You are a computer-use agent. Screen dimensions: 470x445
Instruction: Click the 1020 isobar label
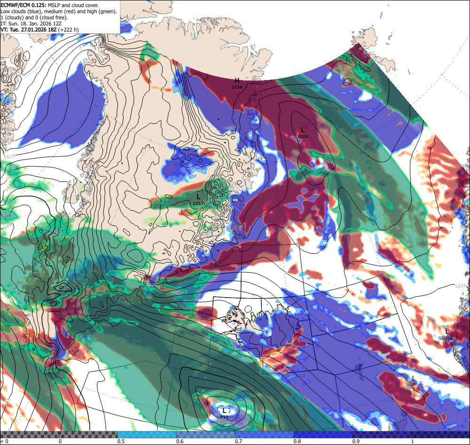[x=461, y=285]
